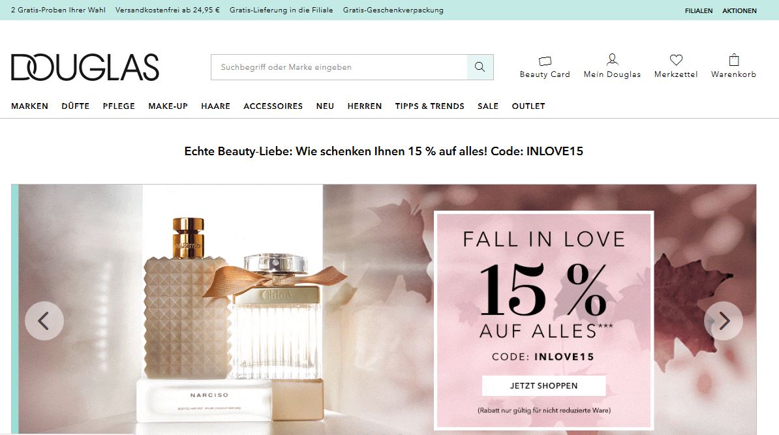Open TIPPS & TRENDS menu
The height and width of the screenshot is (435, 779).
click(430, 106)
